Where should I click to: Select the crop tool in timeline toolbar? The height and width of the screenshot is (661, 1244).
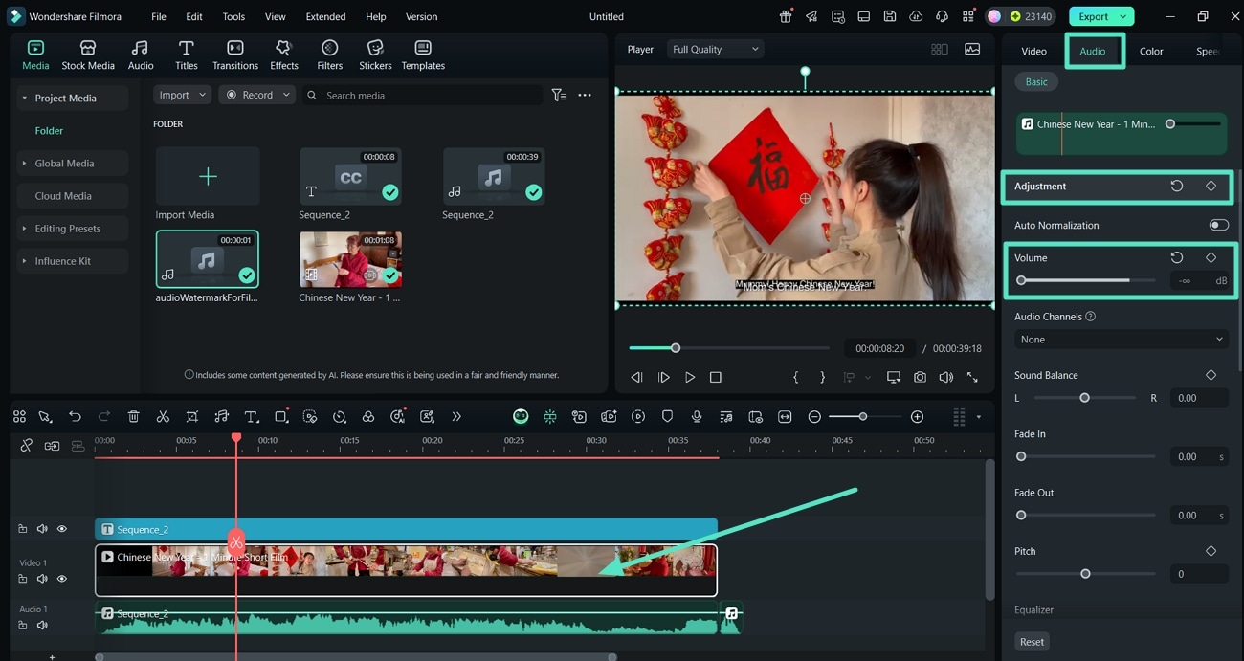click(x=192, y=417)
